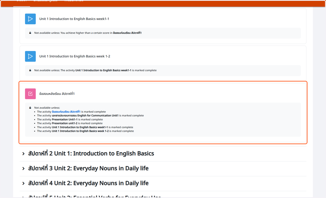Open the pink quiz icon for ข้อสอบหลังเรียน สัปดาห์ที่1
326x198 pixels.
coord(30,94)
